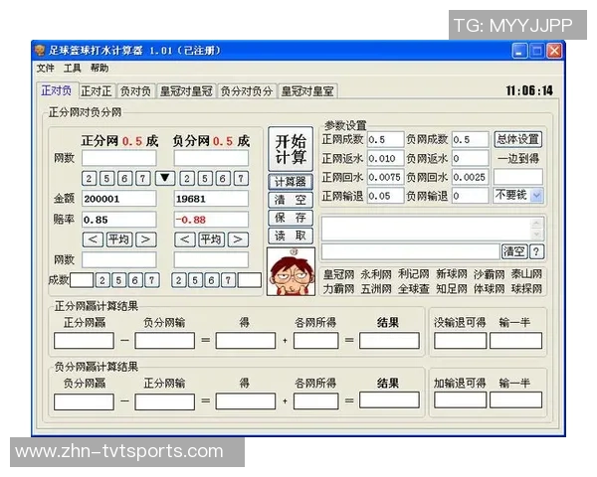Click the 正分网 赔率 field 0.85
This screenshot has width=597, height=477.
pos(119,220)
